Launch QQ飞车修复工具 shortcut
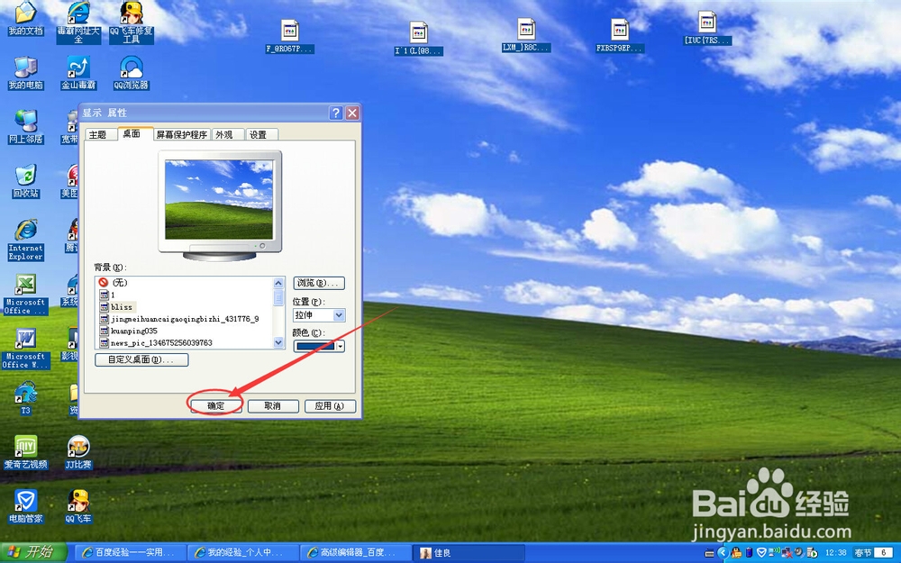Screen dimensions: 901x563 click(131, 22)
